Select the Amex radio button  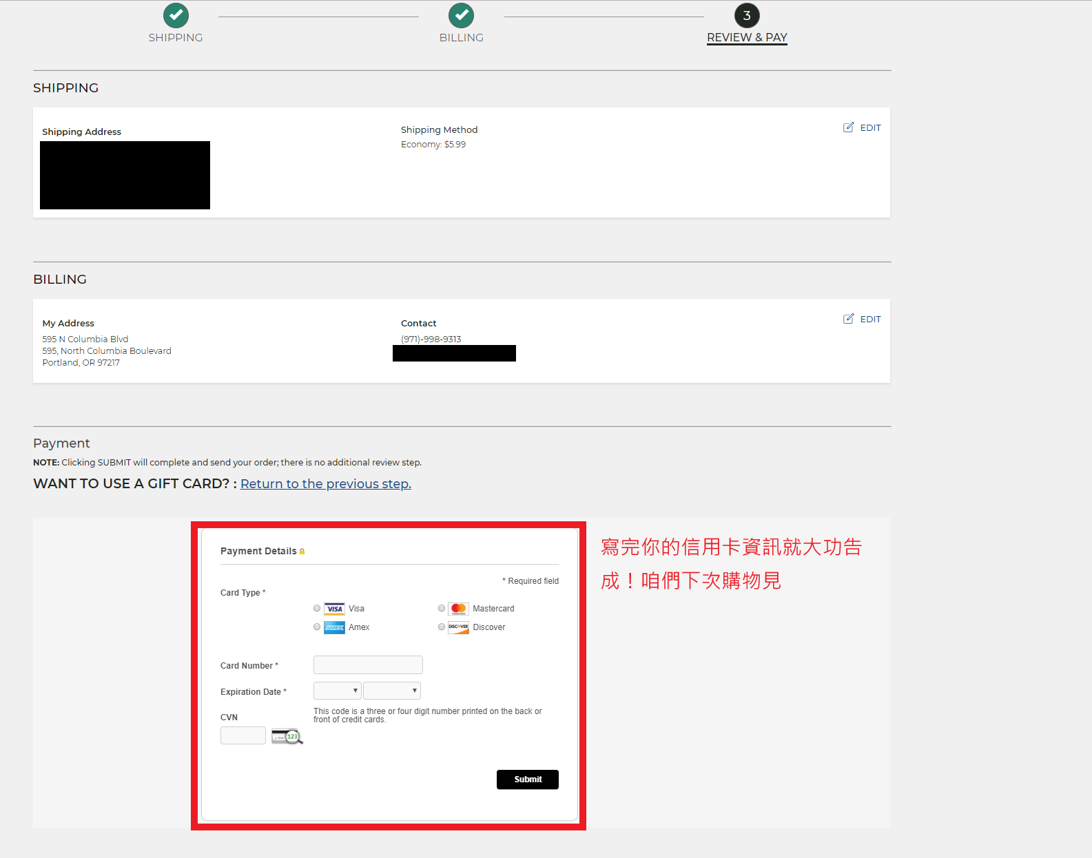coord(317,627)
